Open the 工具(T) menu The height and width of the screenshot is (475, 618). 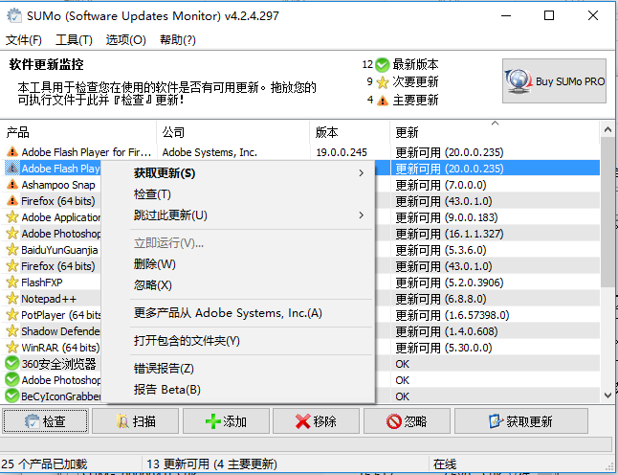[74, 40]
